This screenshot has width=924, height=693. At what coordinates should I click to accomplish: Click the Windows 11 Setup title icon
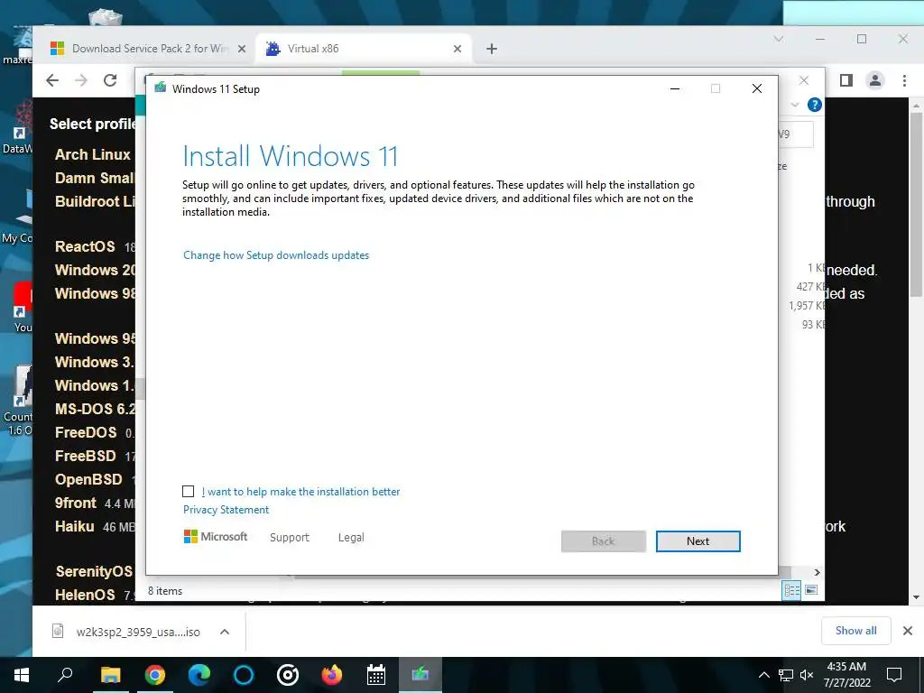[160, 88]
